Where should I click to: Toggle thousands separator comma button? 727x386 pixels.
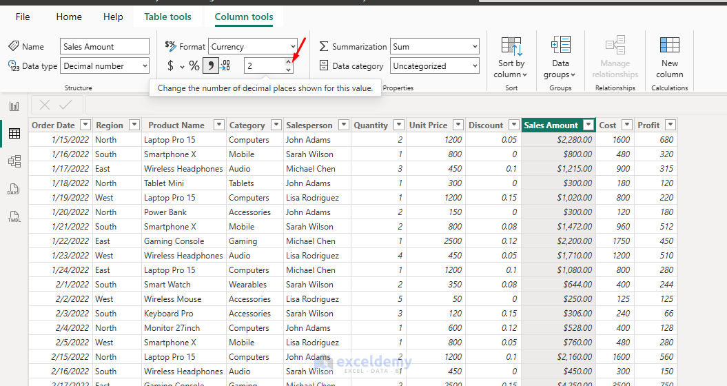[x=210, y=66]
